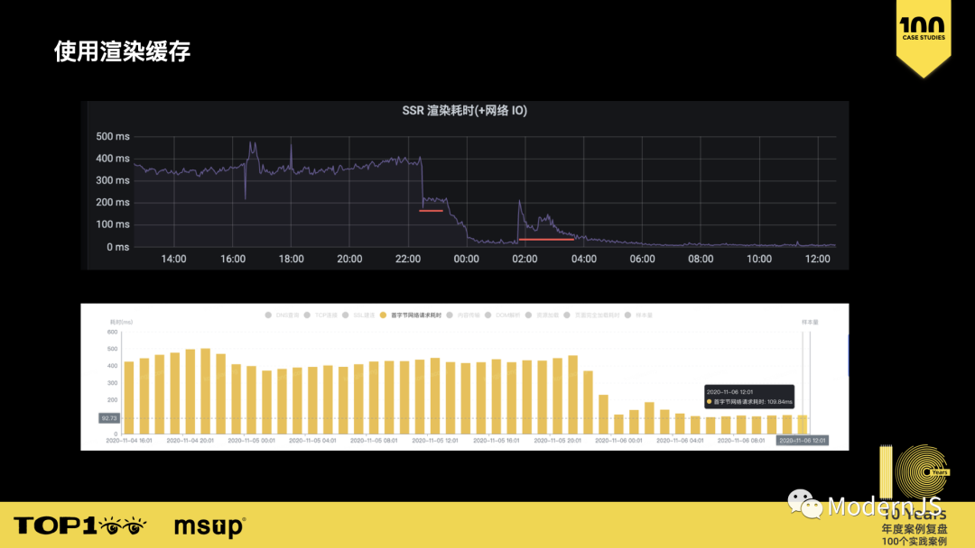Click the 22:00 time axis label
The width and height of the screenshot is (975, 548).
408,259
